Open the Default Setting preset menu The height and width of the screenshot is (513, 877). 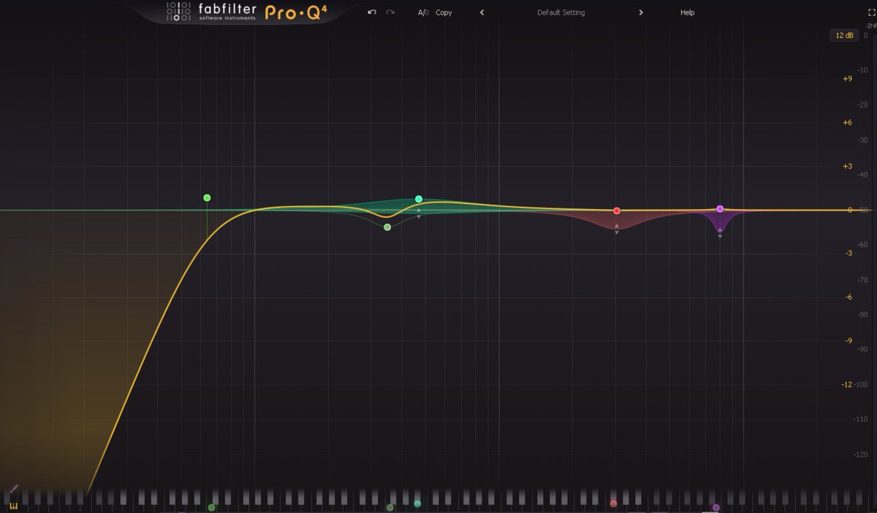click(561, 12)
